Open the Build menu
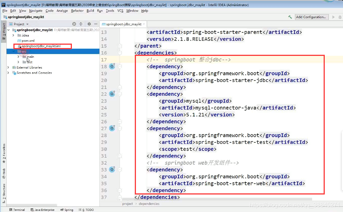This screenshot has width=343, height=212. tap(90, 10)
